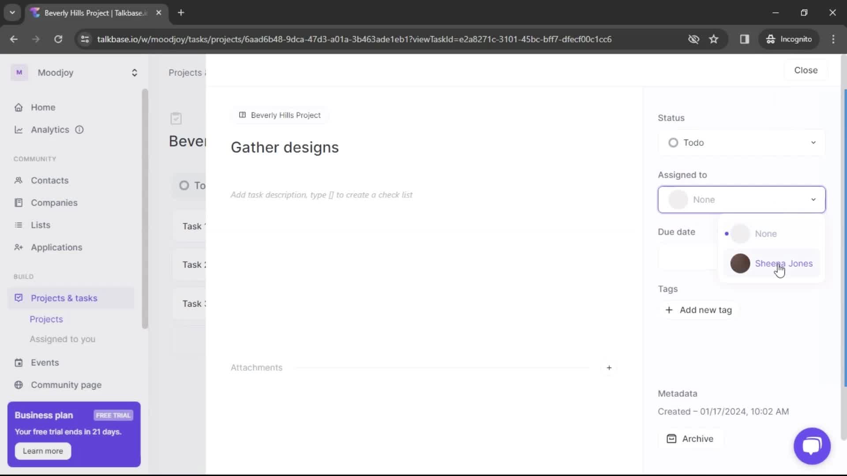Open the Projects & tasks section

click(x=64, y=297)
